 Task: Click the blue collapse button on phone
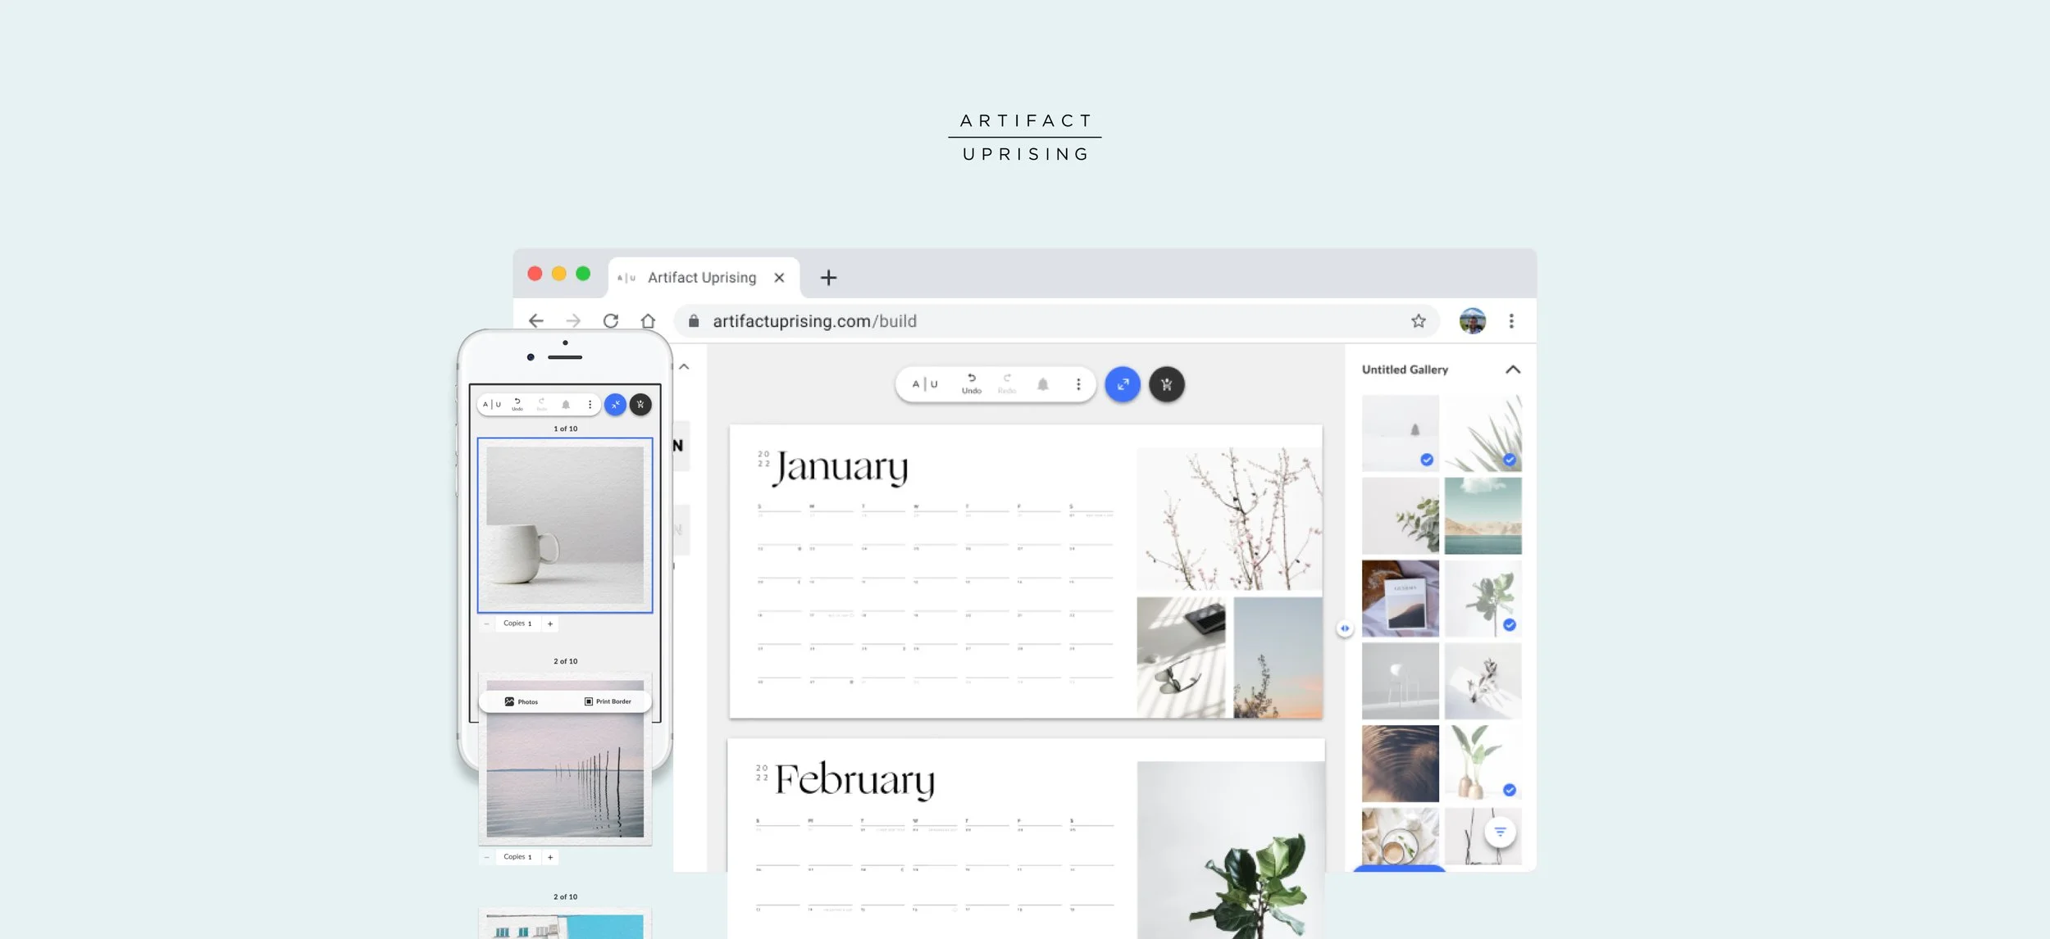[615, 404]
